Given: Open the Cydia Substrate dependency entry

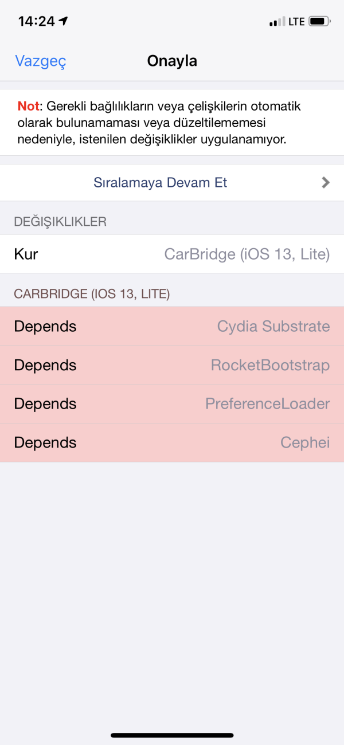Looking at the screenshot, I should 172,326.
